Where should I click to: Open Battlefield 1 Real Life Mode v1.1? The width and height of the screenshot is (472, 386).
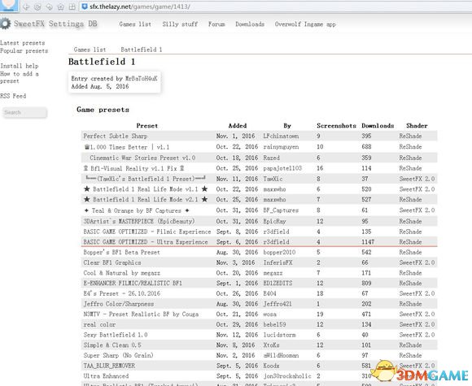click(146, 189)
